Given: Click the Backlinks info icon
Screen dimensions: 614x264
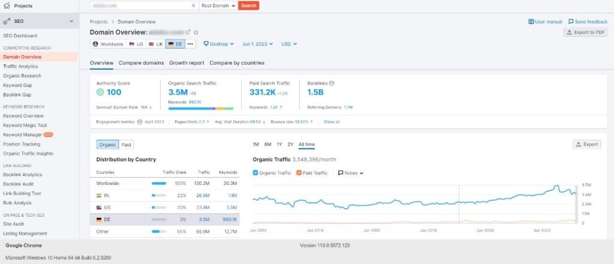Looking at the screenshot, I should click(332, 83).
